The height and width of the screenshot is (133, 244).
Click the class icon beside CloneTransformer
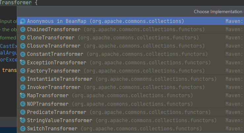pos(23,37)
